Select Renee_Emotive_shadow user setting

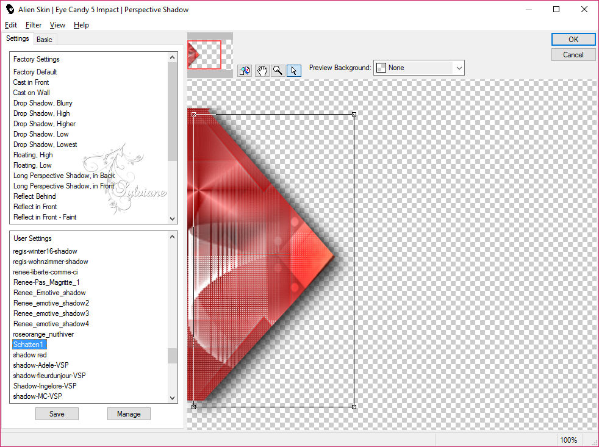49,292
